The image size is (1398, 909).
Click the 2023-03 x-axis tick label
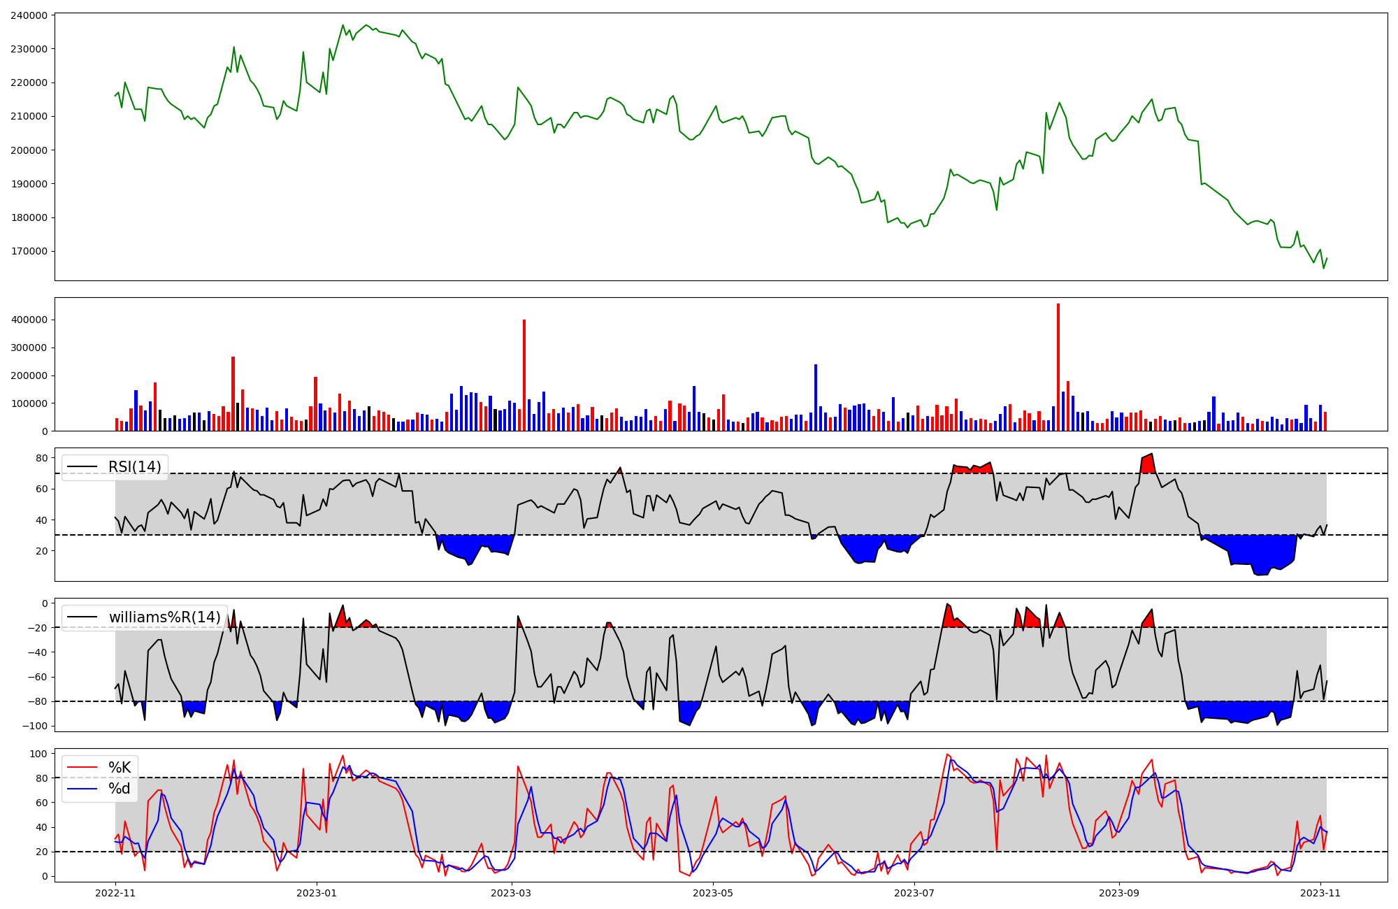coord(512,893)
